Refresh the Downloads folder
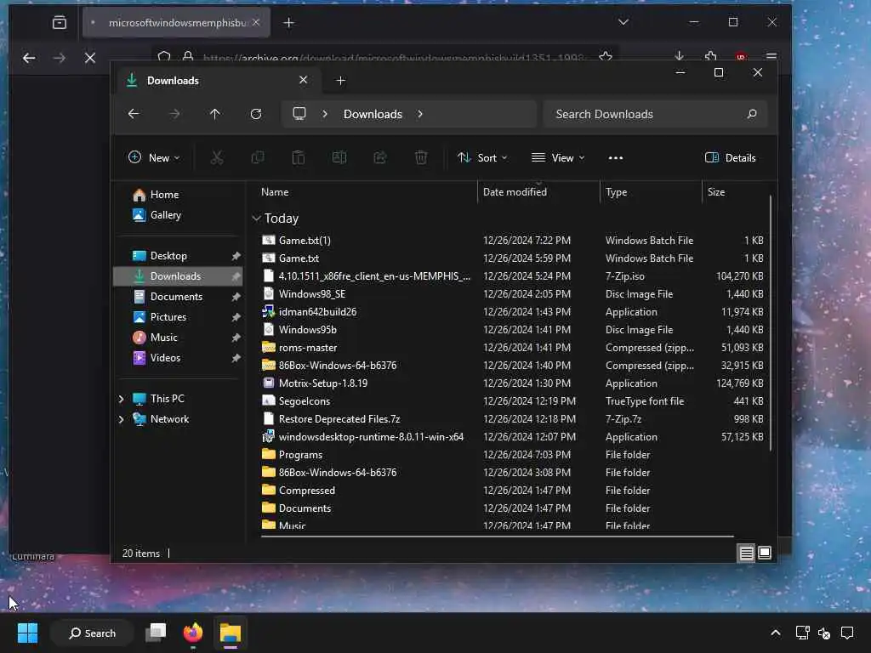This screenshot has height=653, width=871. (256, 114)
